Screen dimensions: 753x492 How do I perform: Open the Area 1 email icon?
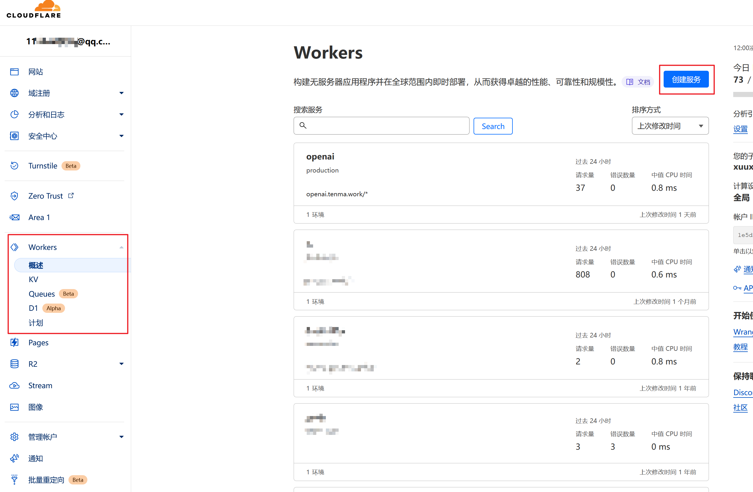click(x=15, y=217)
